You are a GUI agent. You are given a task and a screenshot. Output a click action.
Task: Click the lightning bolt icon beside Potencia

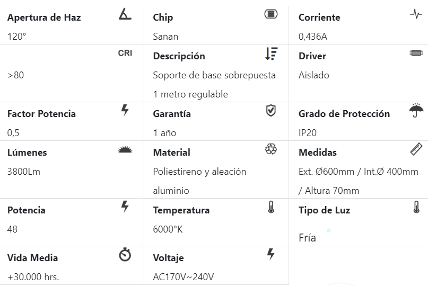pyautogui.click(x=125, y=207)
